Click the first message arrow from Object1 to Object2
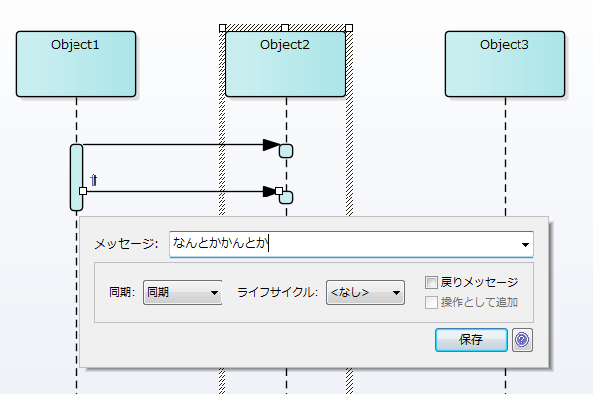The image size is (593, 394). click(x=182, y=144)
